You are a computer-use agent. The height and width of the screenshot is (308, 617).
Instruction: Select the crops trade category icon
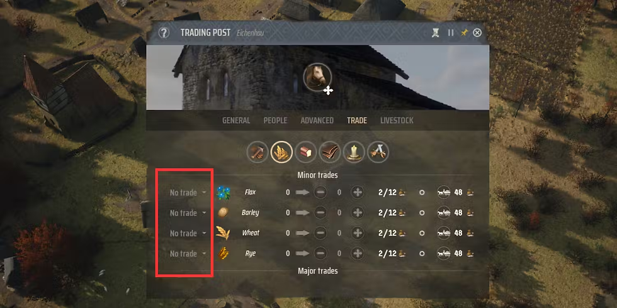tap(282, 152)
